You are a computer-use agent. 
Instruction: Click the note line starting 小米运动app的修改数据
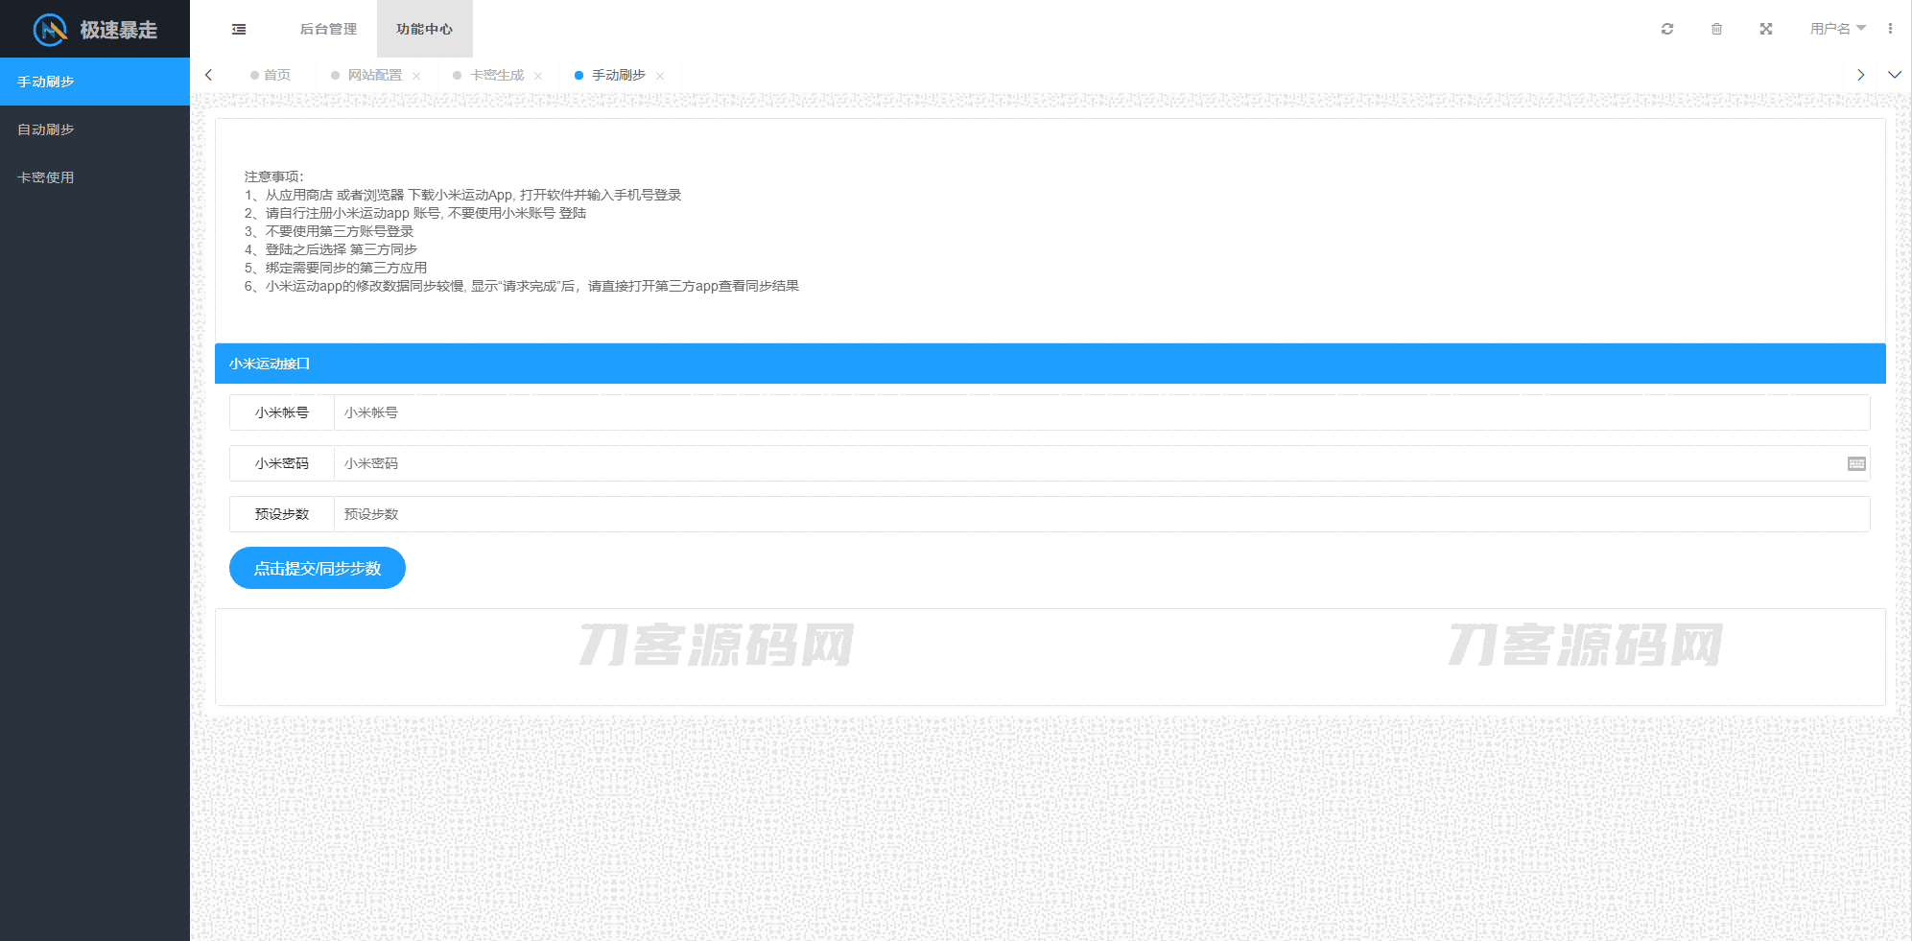pyautogui.click(x=521, y=286)
